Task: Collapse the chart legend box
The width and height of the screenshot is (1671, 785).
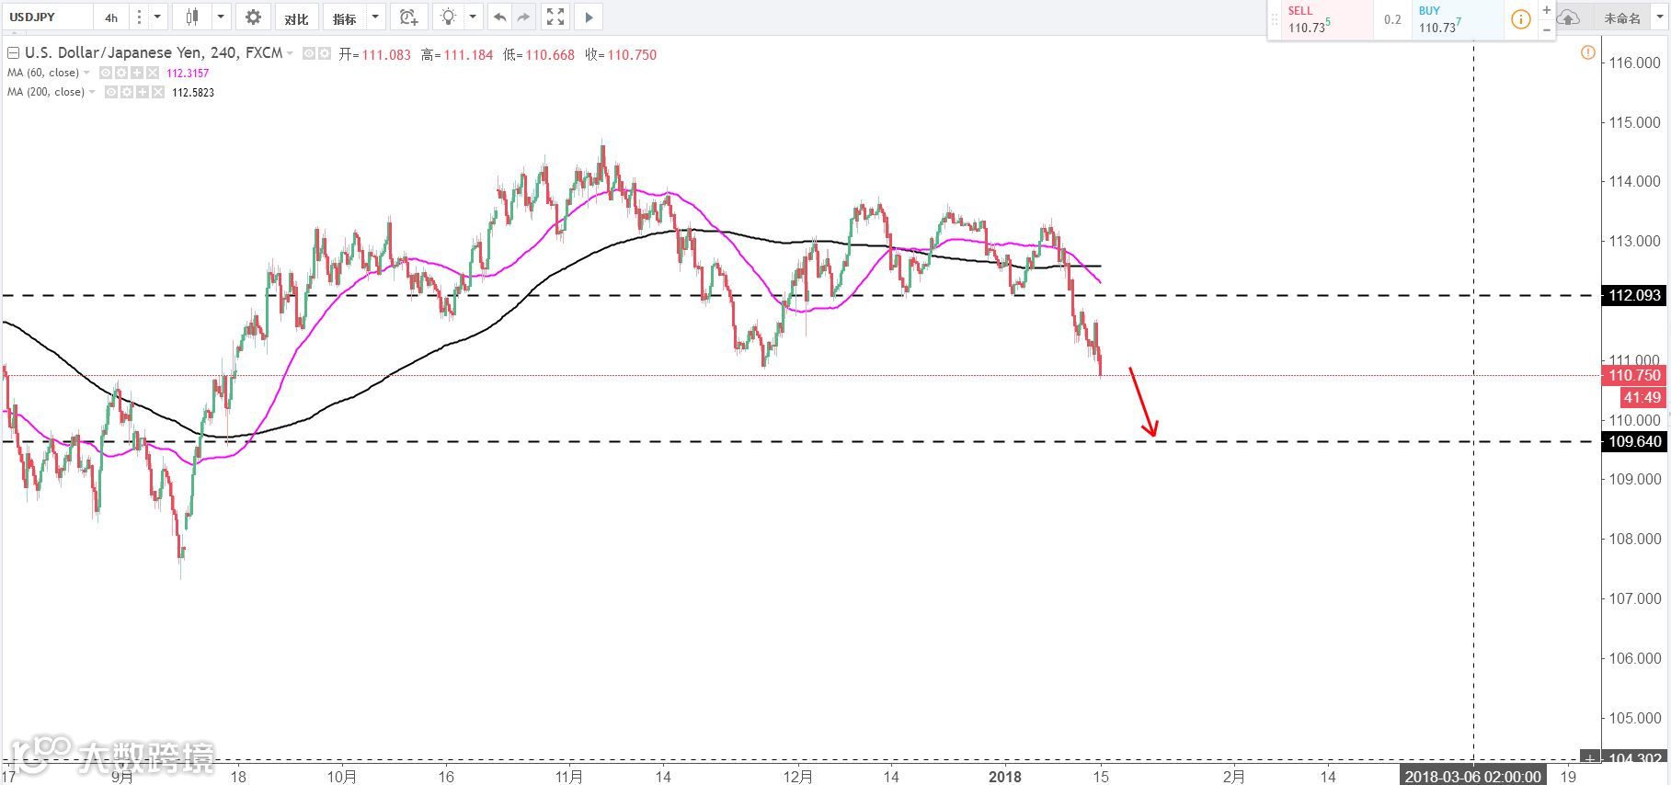Action: [x=13, y=53]
